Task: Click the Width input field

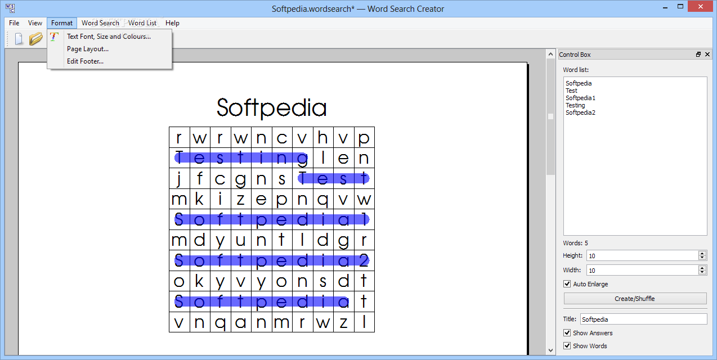Action: coord(642,270)
